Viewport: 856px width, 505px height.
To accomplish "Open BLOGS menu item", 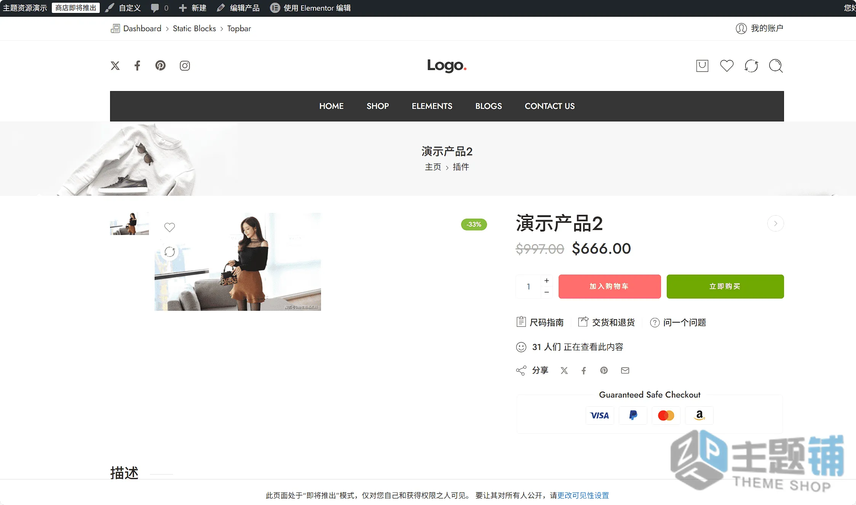I will (488, 106).
